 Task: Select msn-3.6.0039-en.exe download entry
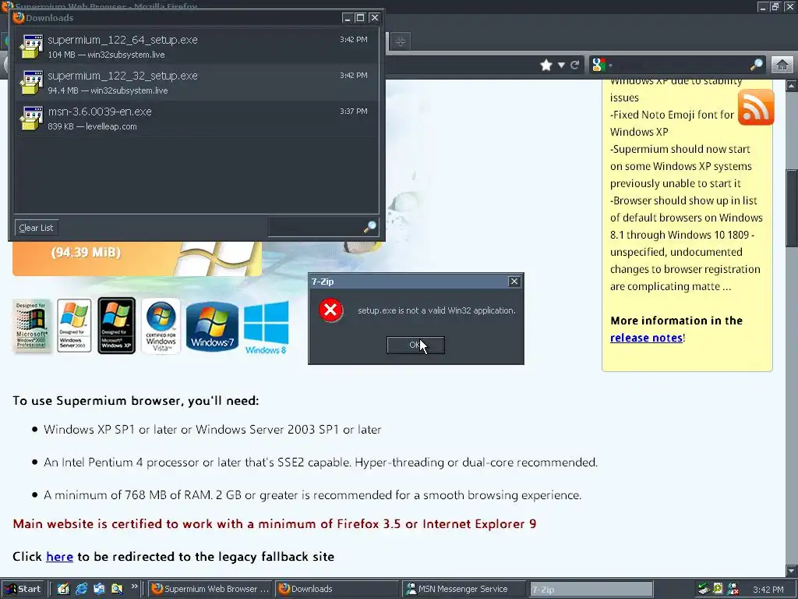coord(196,119)
